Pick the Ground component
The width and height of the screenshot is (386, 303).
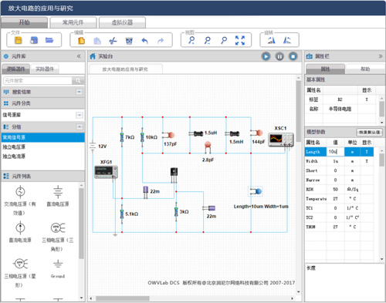tap(58, 269)
